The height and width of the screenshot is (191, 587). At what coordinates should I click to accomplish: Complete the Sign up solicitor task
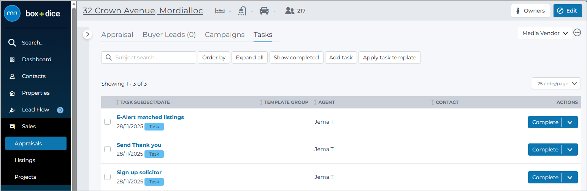[545, 177]
